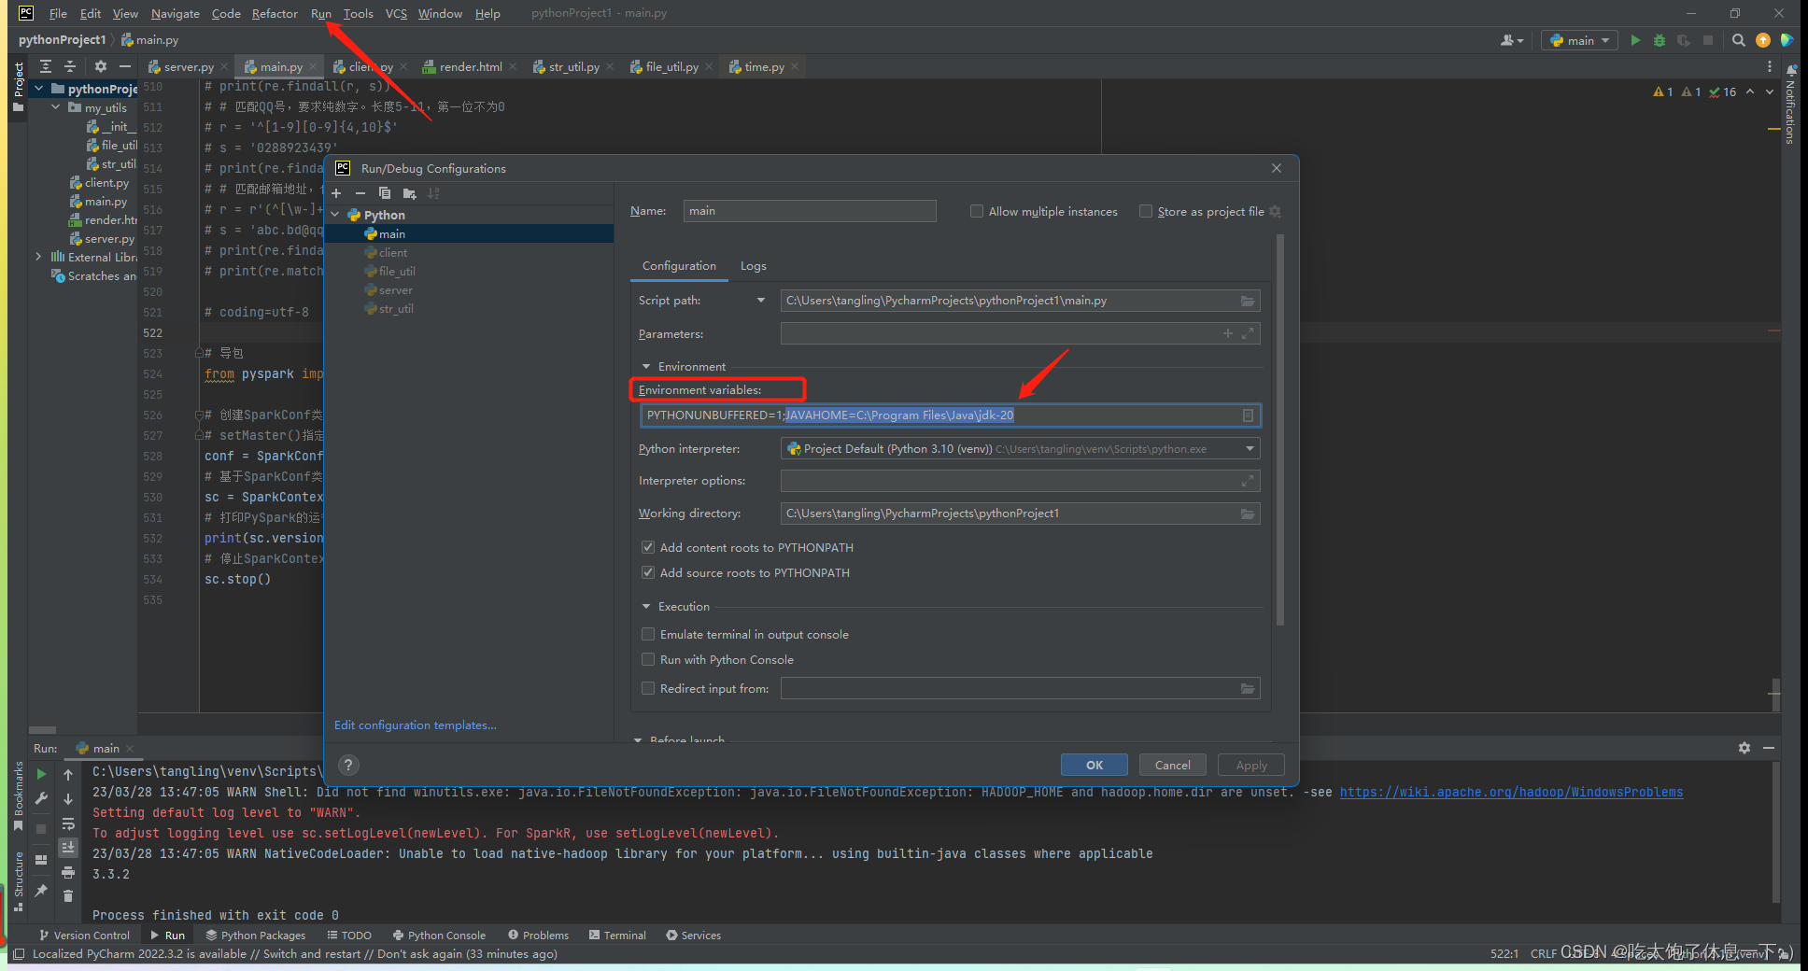Click print icon in Run panel

tap(68, 872)
